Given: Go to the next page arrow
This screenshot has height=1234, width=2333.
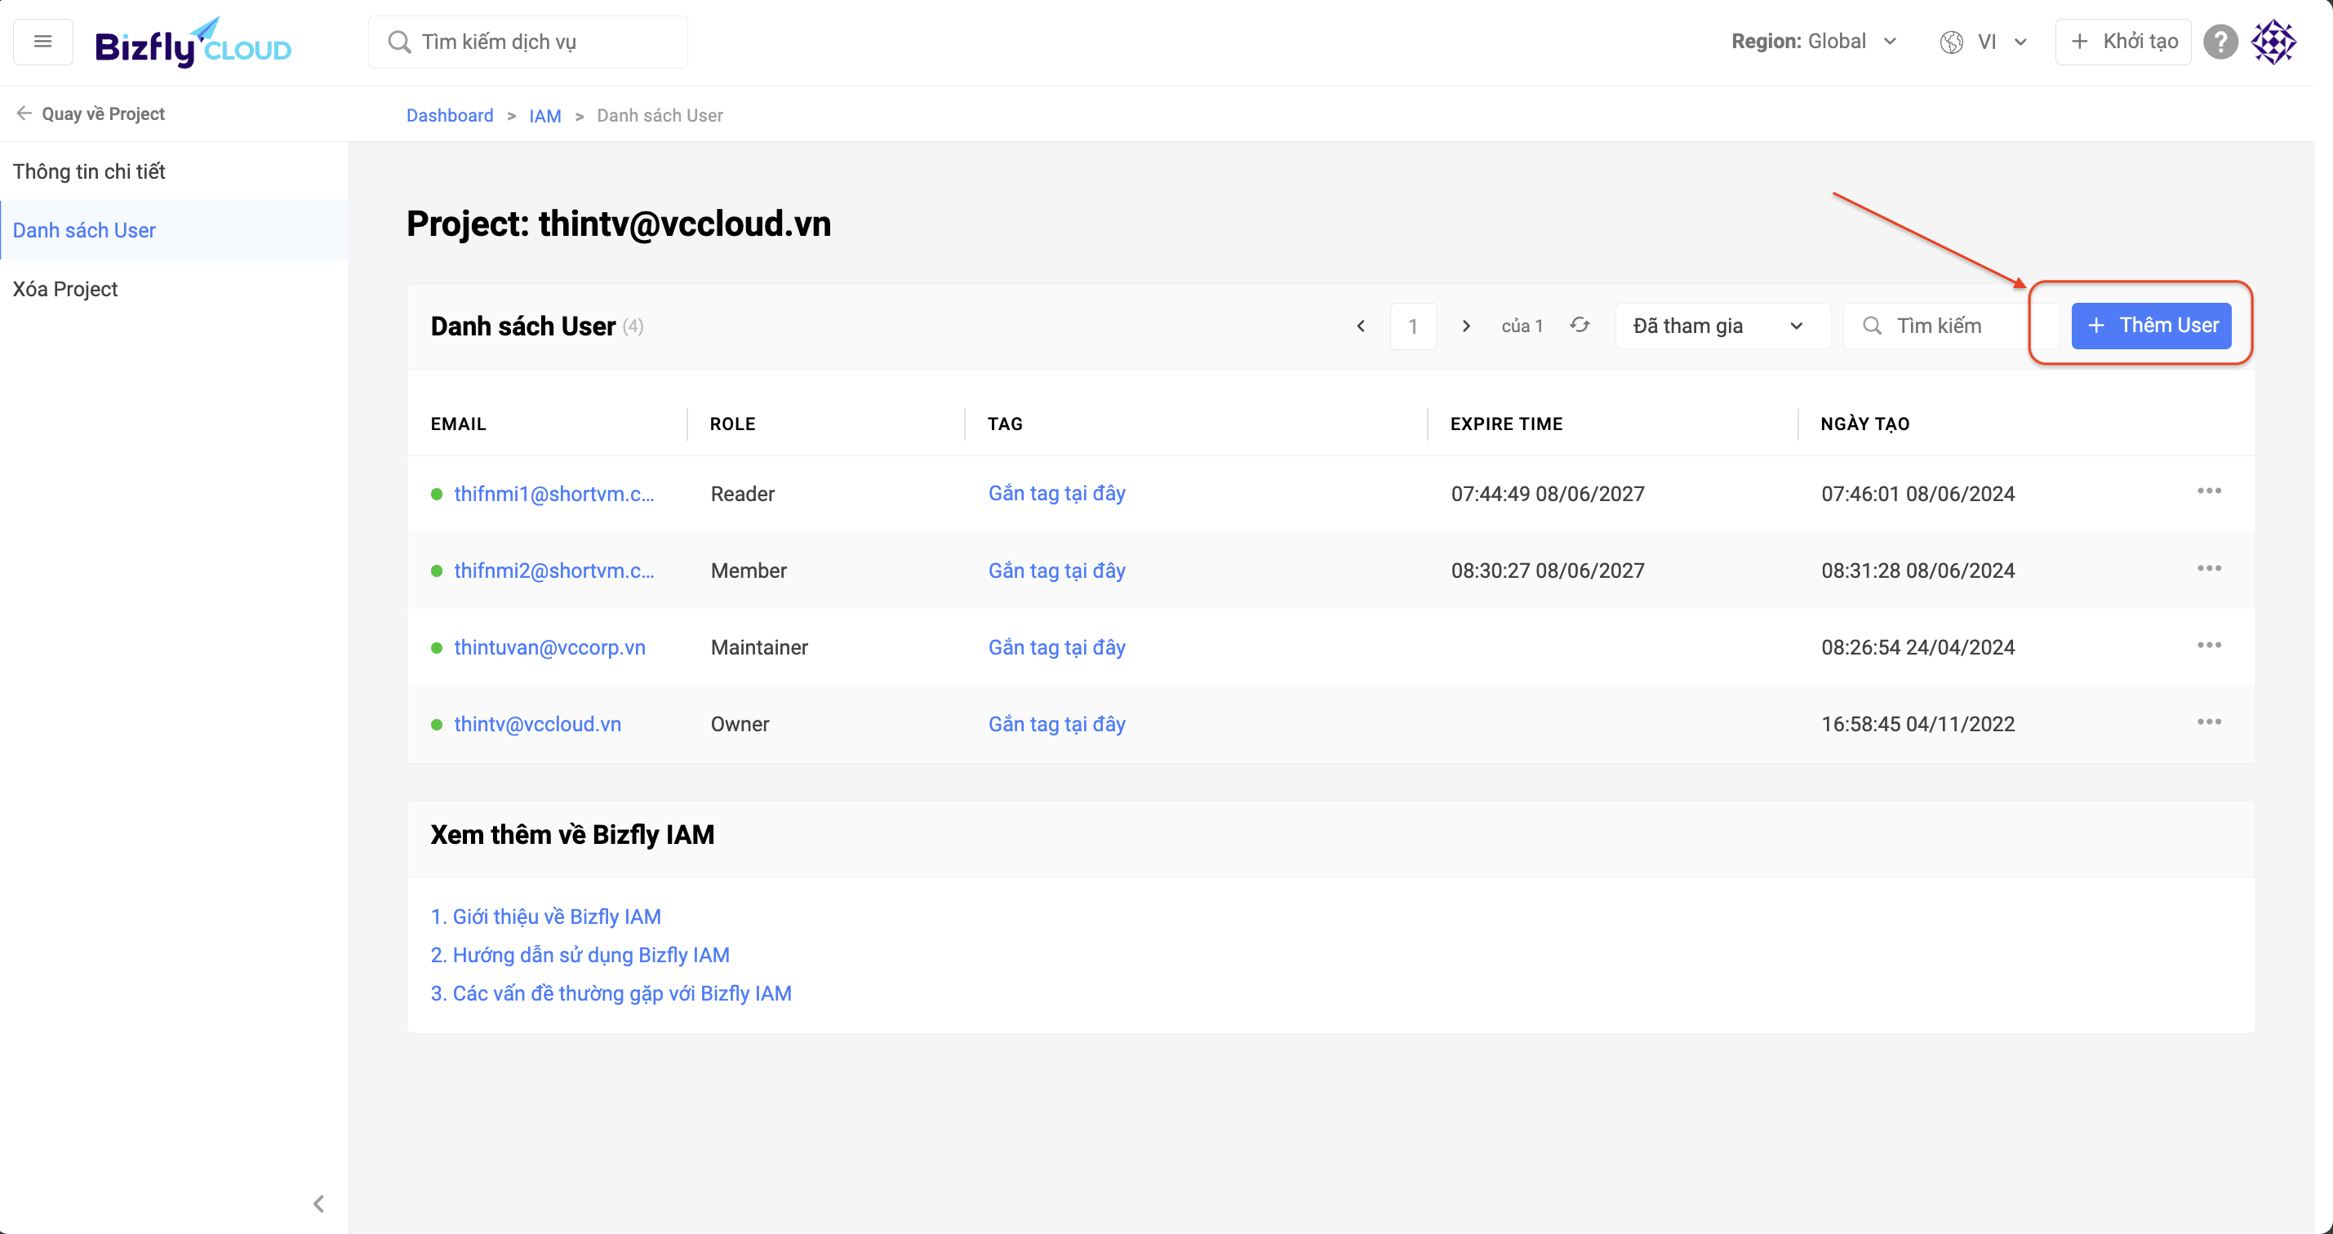Looking at the screenshot, I should point(1465,326).
